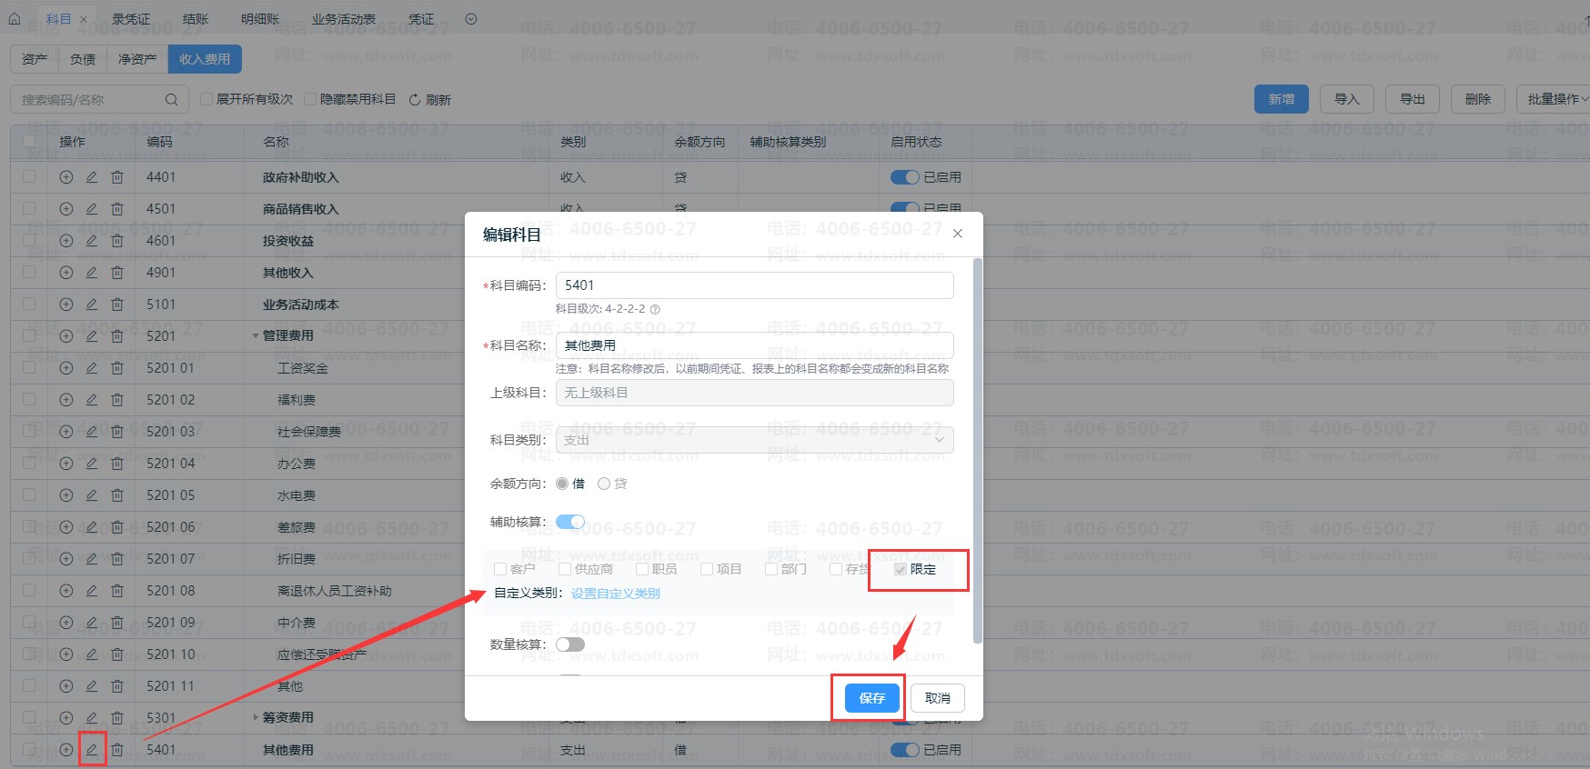Click the delete trash icon for row 4401

pos(117,177)
